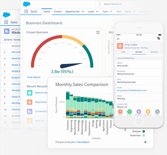This screenshot has width=167, height=155.
Task: Tap the back arrow on phone screen
Action: point(119,39)
